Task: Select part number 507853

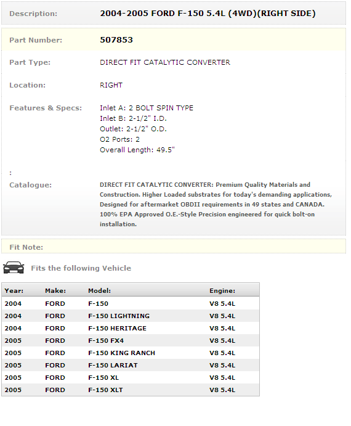Action: tap(116, 40)
